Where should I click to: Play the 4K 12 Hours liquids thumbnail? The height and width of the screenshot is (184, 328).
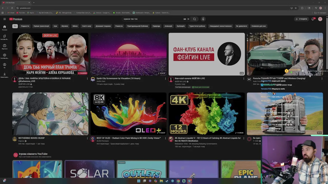[207, 114]
